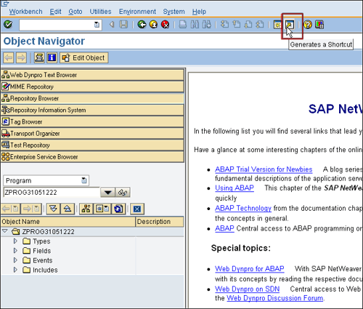Viewport: 363px width, 309px height.
Task: Open the Utilities menu
Action: (100, 12)
